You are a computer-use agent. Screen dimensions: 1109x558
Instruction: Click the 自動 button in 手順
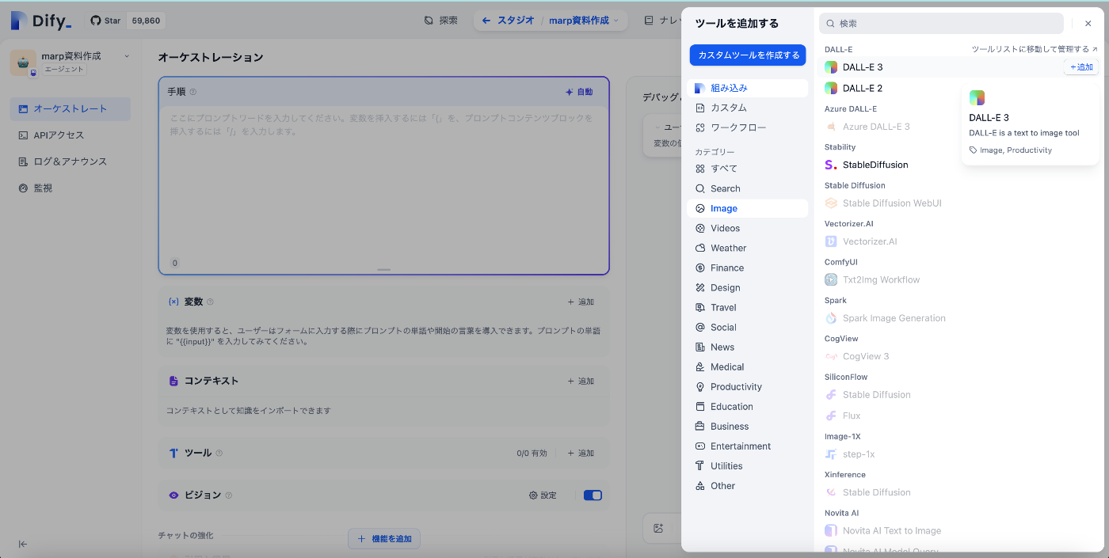pos(579,92)
